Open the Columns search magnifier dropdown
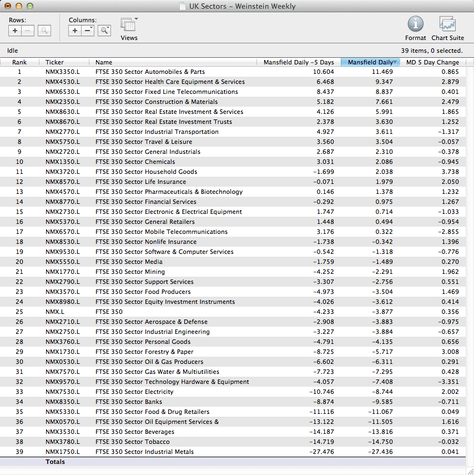This screenshot has width=474, height=475. [104, 31]
